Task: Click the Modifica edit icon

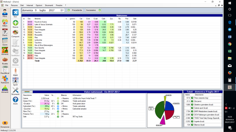Action: tap(15, 42)
